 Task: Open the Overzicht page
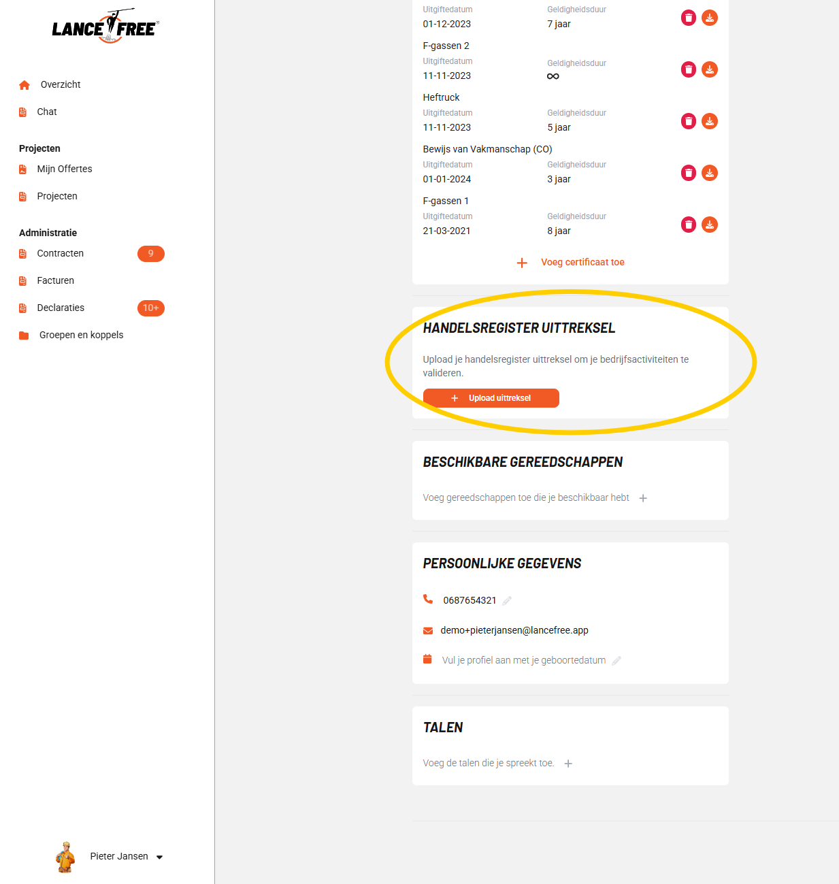[x=60, y=84]
